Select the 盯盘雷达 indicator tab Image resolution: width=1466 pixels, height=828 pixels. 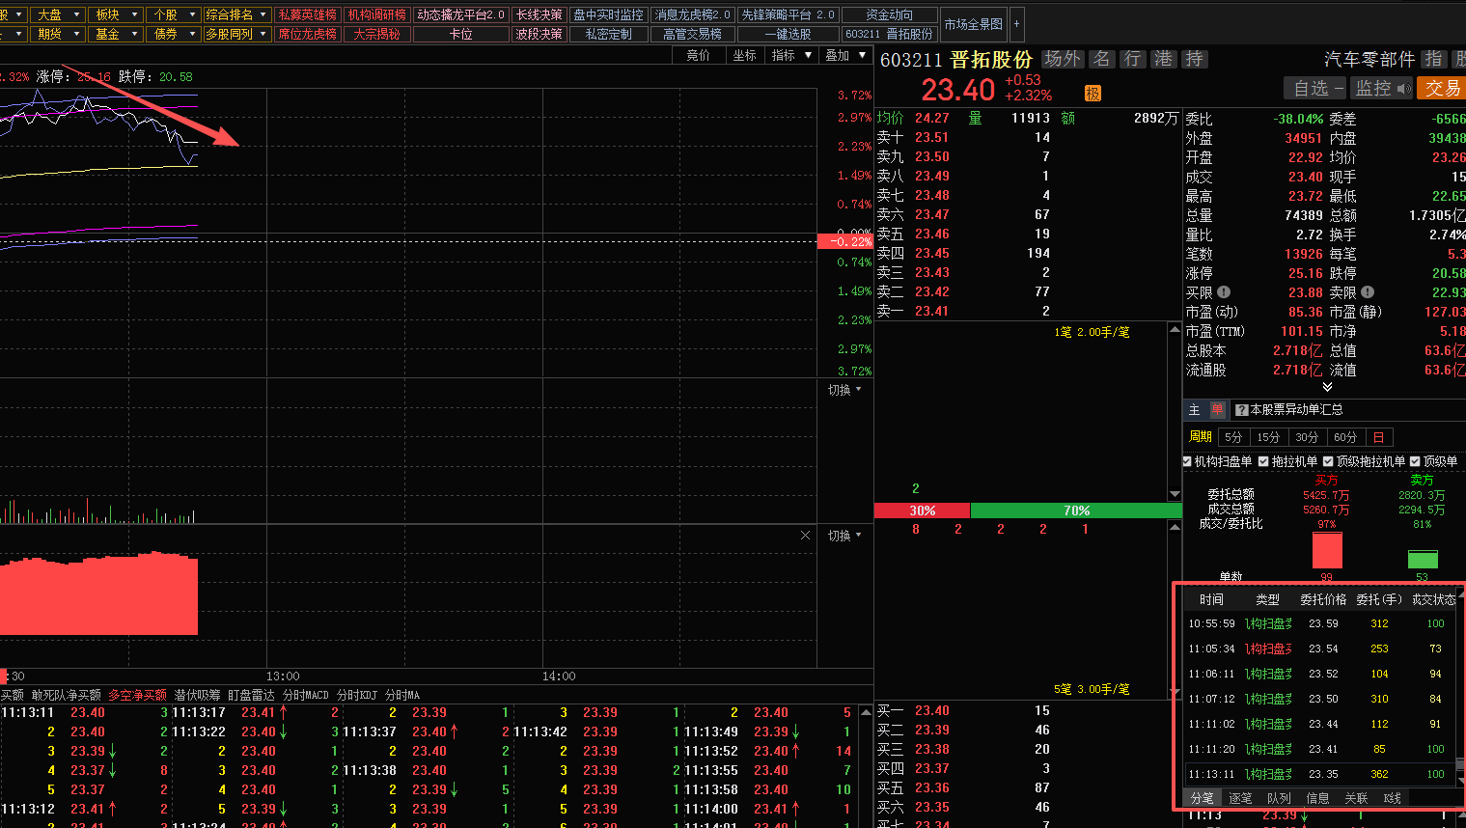251,695
